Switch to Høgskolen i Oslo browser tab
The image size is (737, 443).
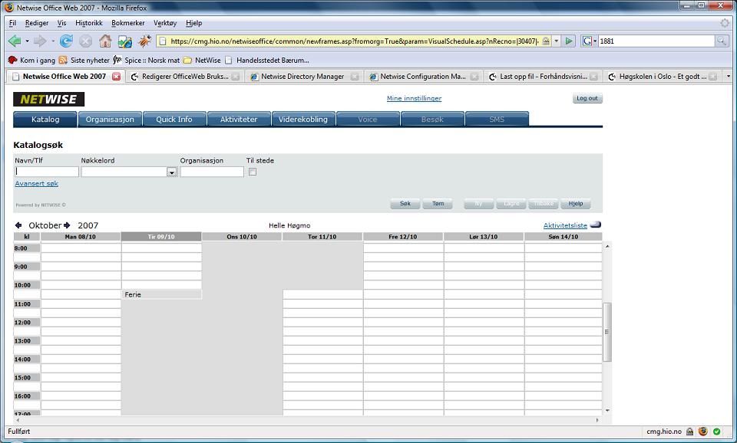coord(663,77)
